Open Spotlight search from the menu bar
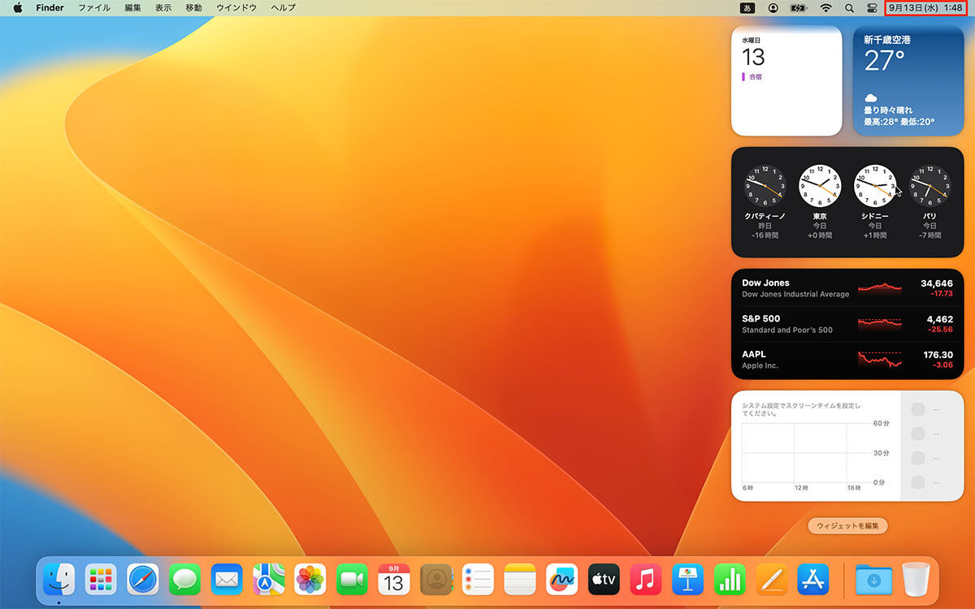The image size is (975, 609). pos(849,7)
